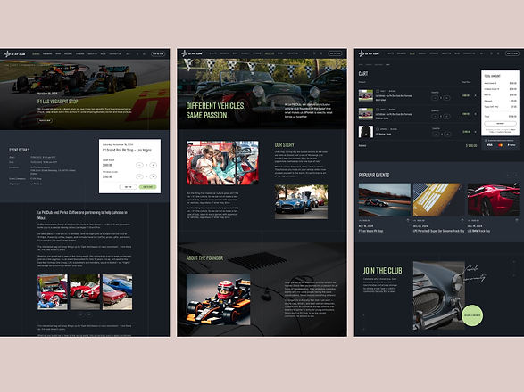The width and height of the screenshot is (524, 392).
Task: Click the Visa payment icon
Action: click(489, 145)
